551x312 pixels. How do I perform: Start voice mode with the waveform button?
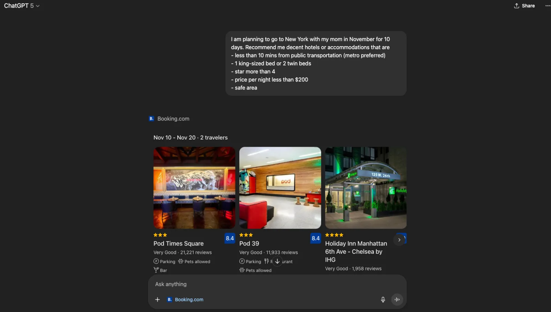(x=397, y=300)
